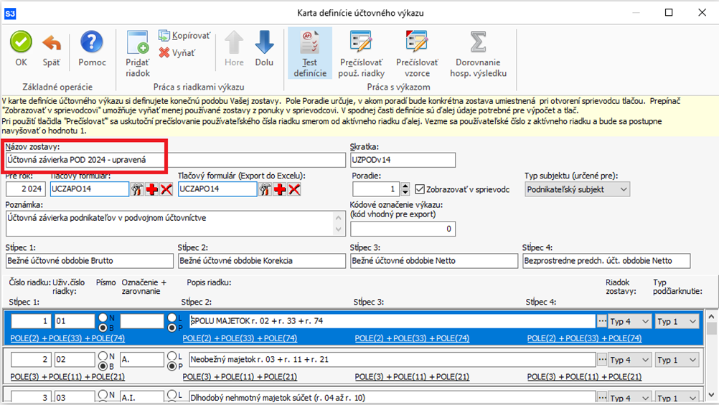Toggle Zobrazovať v sprievodcovi checkbox
The height and width of the screenshot is (405, 719).
(x=420, y=189)
